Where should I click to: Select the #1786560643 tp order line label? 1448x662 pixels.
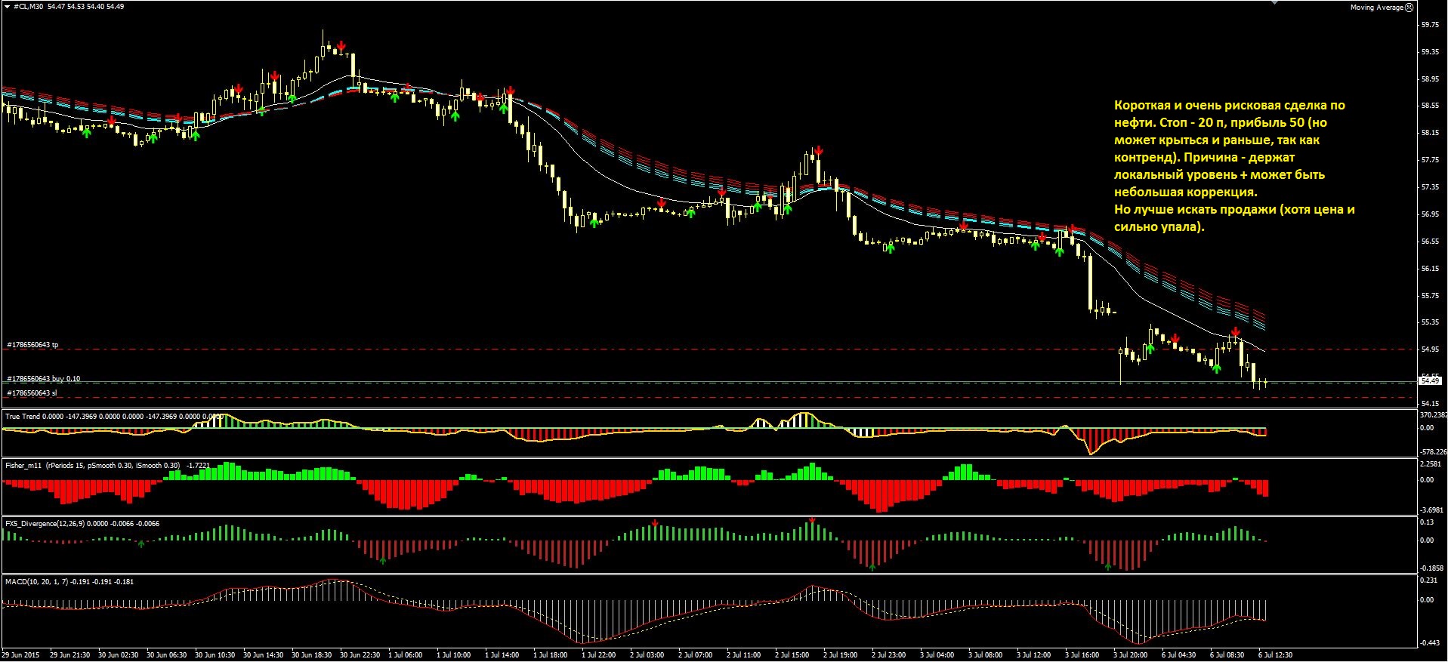32,345
